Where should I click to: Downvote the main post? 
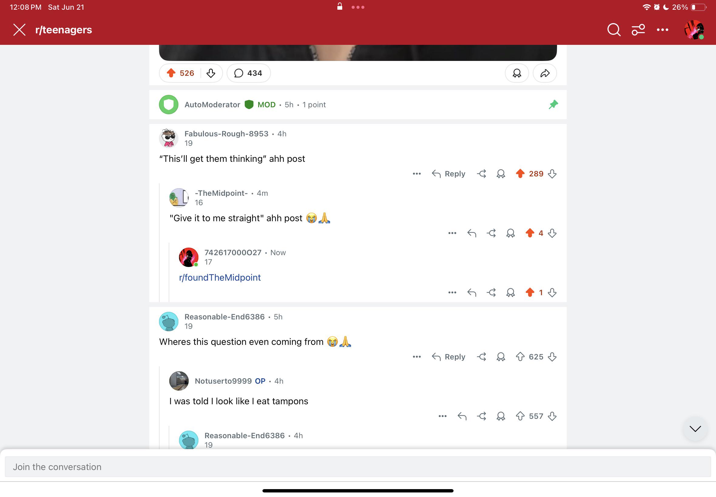coord(211,73)
